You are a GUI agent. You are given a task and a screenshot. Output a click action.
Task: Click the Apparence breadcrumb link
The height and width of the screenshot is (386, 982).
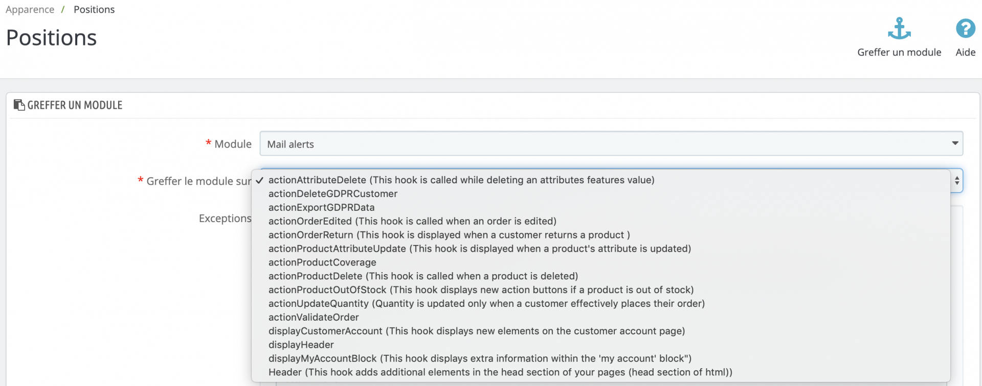(x=30, y=10)
